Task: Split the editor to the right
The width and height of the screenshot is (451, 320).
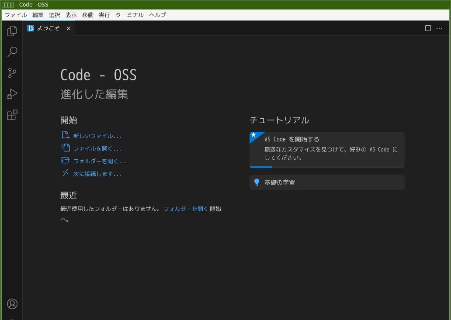Action: point(428,28)
